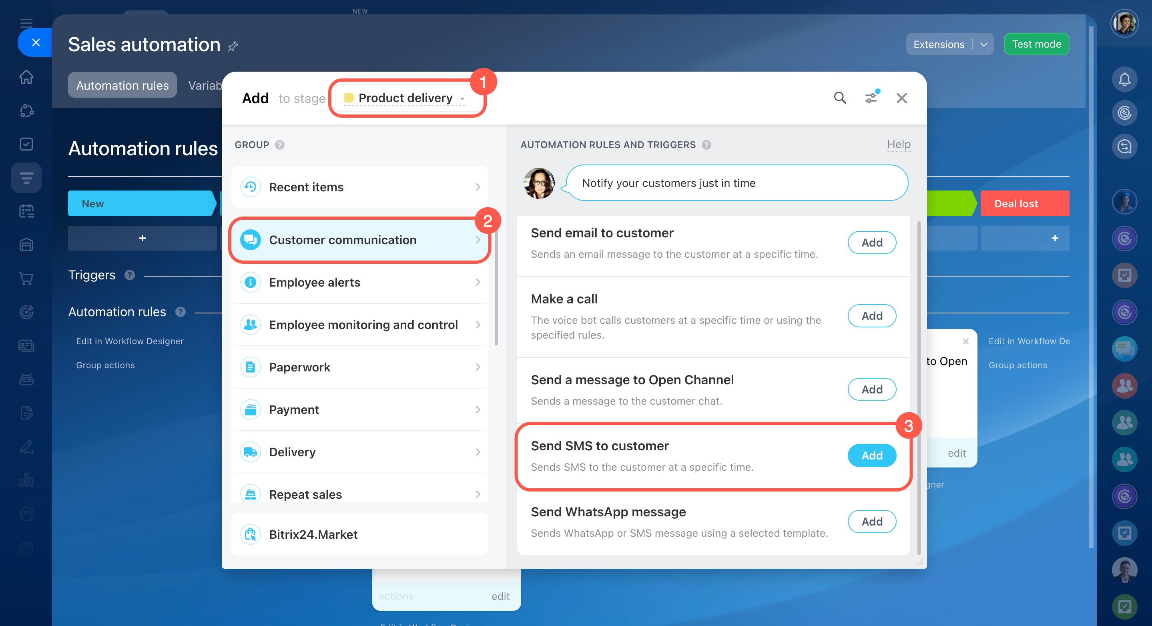Click the notifications bell icon
This screenshot has width=1152, height=626.
point(1124,79)
